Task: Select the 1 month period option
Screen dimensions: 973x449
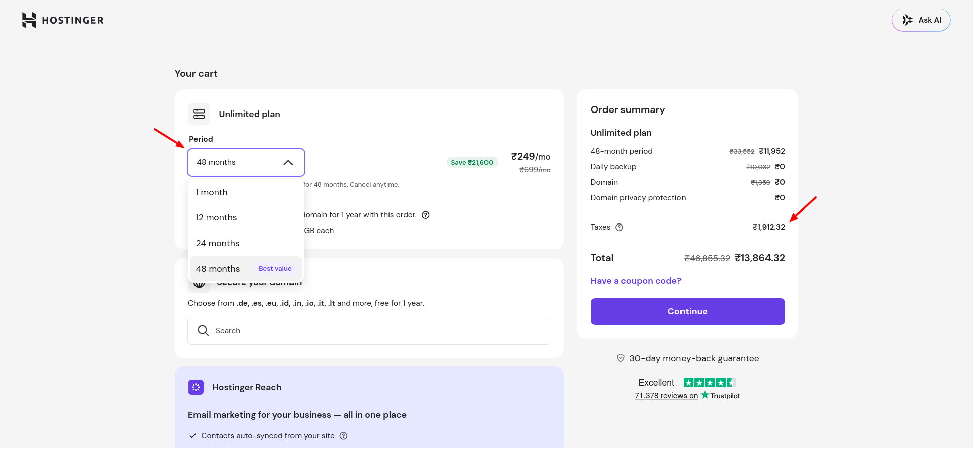Action: (x=246, y=192)
